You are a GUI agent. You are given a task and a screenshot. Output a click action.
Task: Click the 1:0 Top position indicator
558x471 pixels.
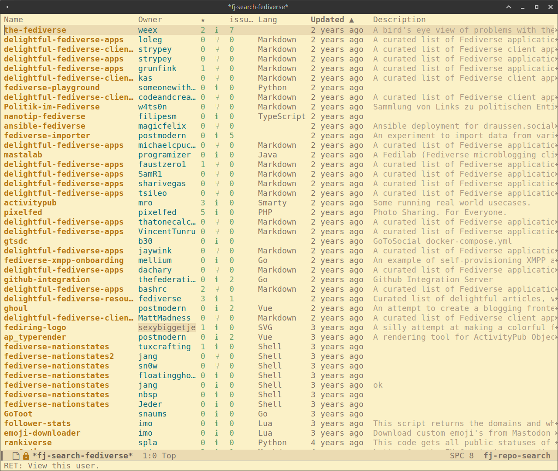coord(159,455)
